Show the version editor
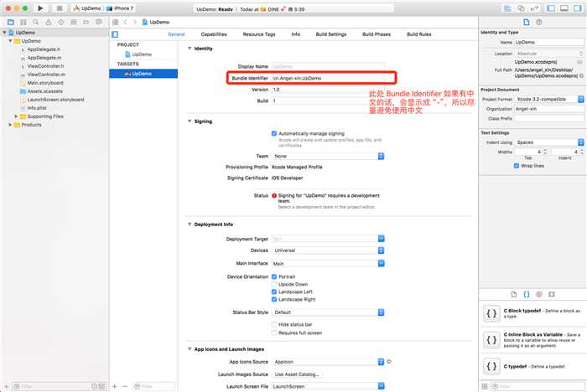Viewport: 587px width, 392px height. [535, 8]
